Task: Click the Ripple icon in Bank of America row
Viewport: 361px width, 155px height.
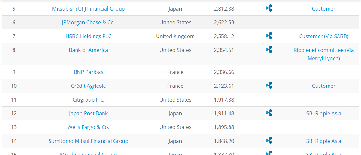Action: (269, 50)
